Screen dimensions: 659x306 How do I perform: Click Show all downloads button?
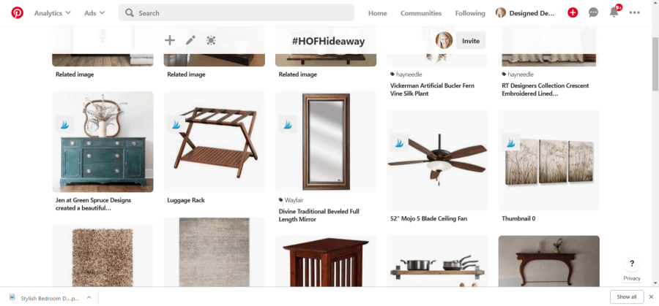click(627, 297)
